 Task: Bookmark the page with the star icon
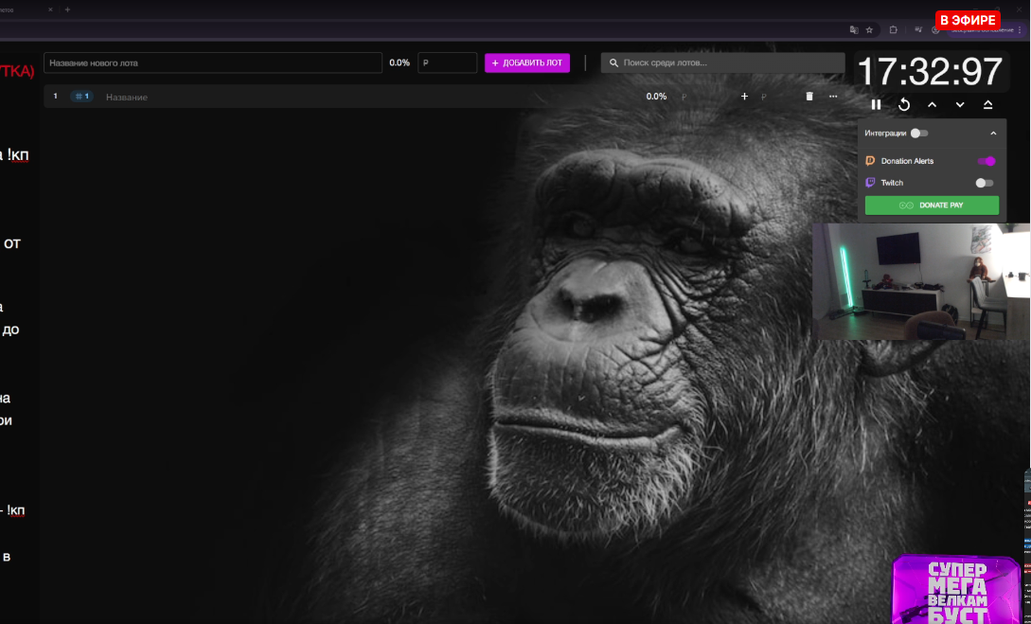pyautogui.click(x=869, y=29)
